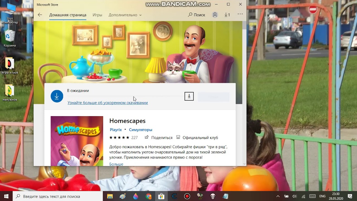Open the Симуляторы category link
The width and height of the screenshot is (357, 201).
(141, 130)
